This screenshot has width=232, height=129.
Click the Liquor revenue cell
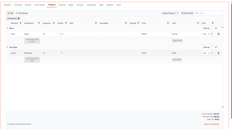(16, 53)
